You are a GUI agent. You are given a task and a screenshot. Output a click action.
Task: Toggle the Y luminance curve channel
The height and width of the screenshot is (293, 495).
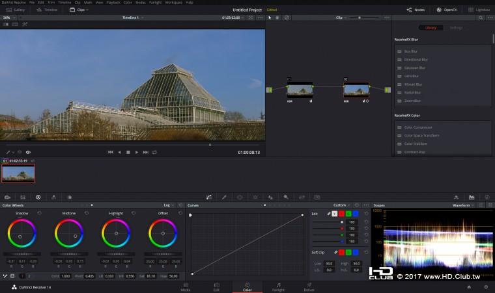[x=335, y=213]
